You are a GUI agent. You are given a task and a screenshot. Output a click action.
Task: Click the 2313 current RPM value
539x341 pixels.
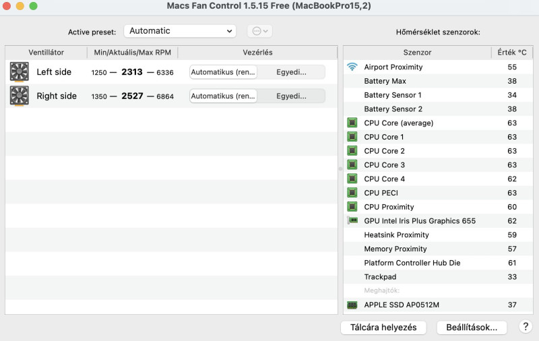tap(132, 72)
